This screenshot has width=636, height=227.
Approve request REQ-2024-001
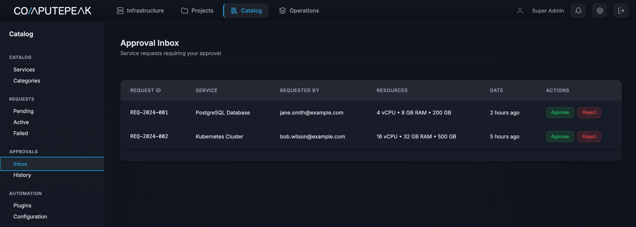tap(560, 112)
